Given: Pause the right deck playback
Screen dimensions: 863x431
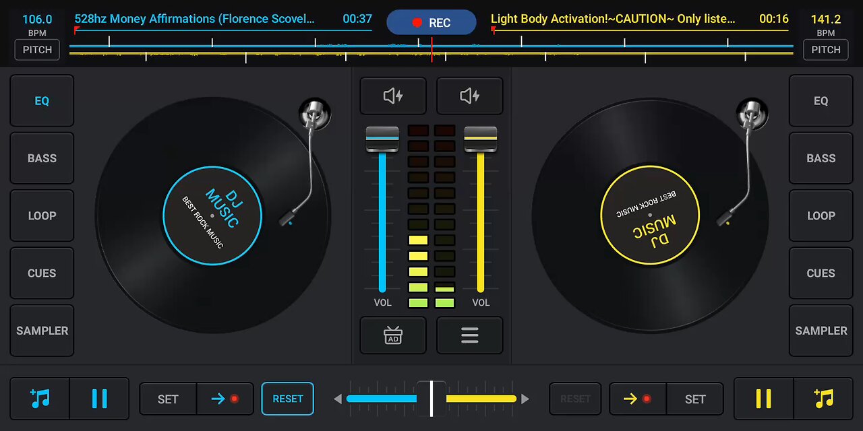Looking at the screenshot, I should [763, 399].
